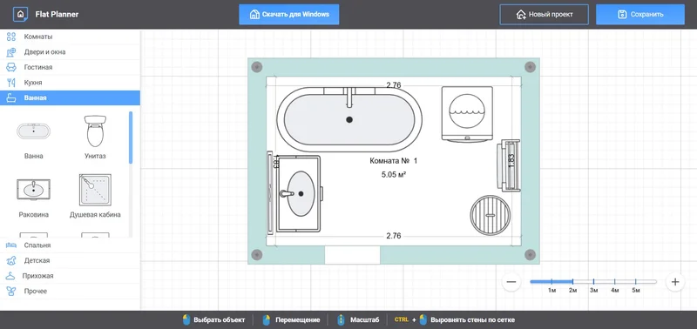Select the towel rail on right wall

point(509,165)
